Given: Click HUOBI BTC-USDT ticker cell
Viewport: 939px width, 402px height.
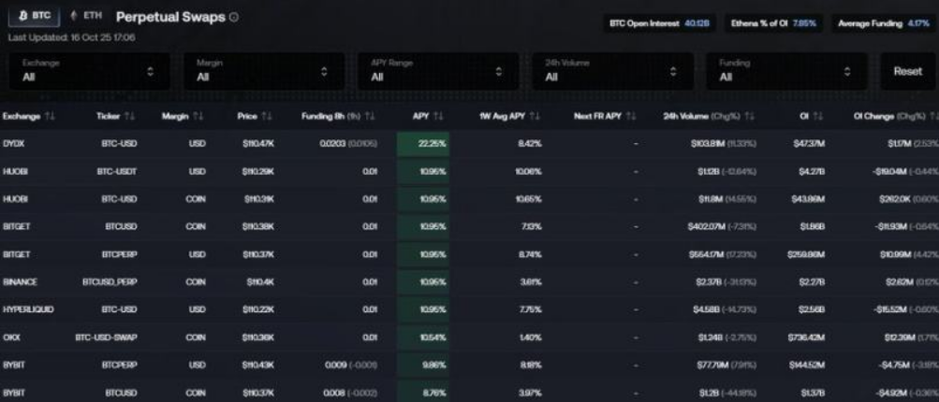Looking at the screenshot, I should 117,172.
